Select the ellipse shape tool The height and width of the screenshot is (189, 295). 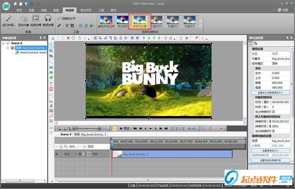[51, 73]
